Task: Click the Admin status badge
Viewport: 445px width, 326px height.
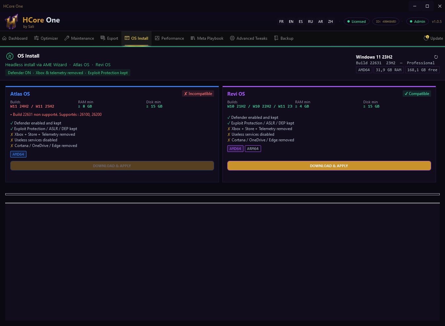Action: (x=418, y=22)
